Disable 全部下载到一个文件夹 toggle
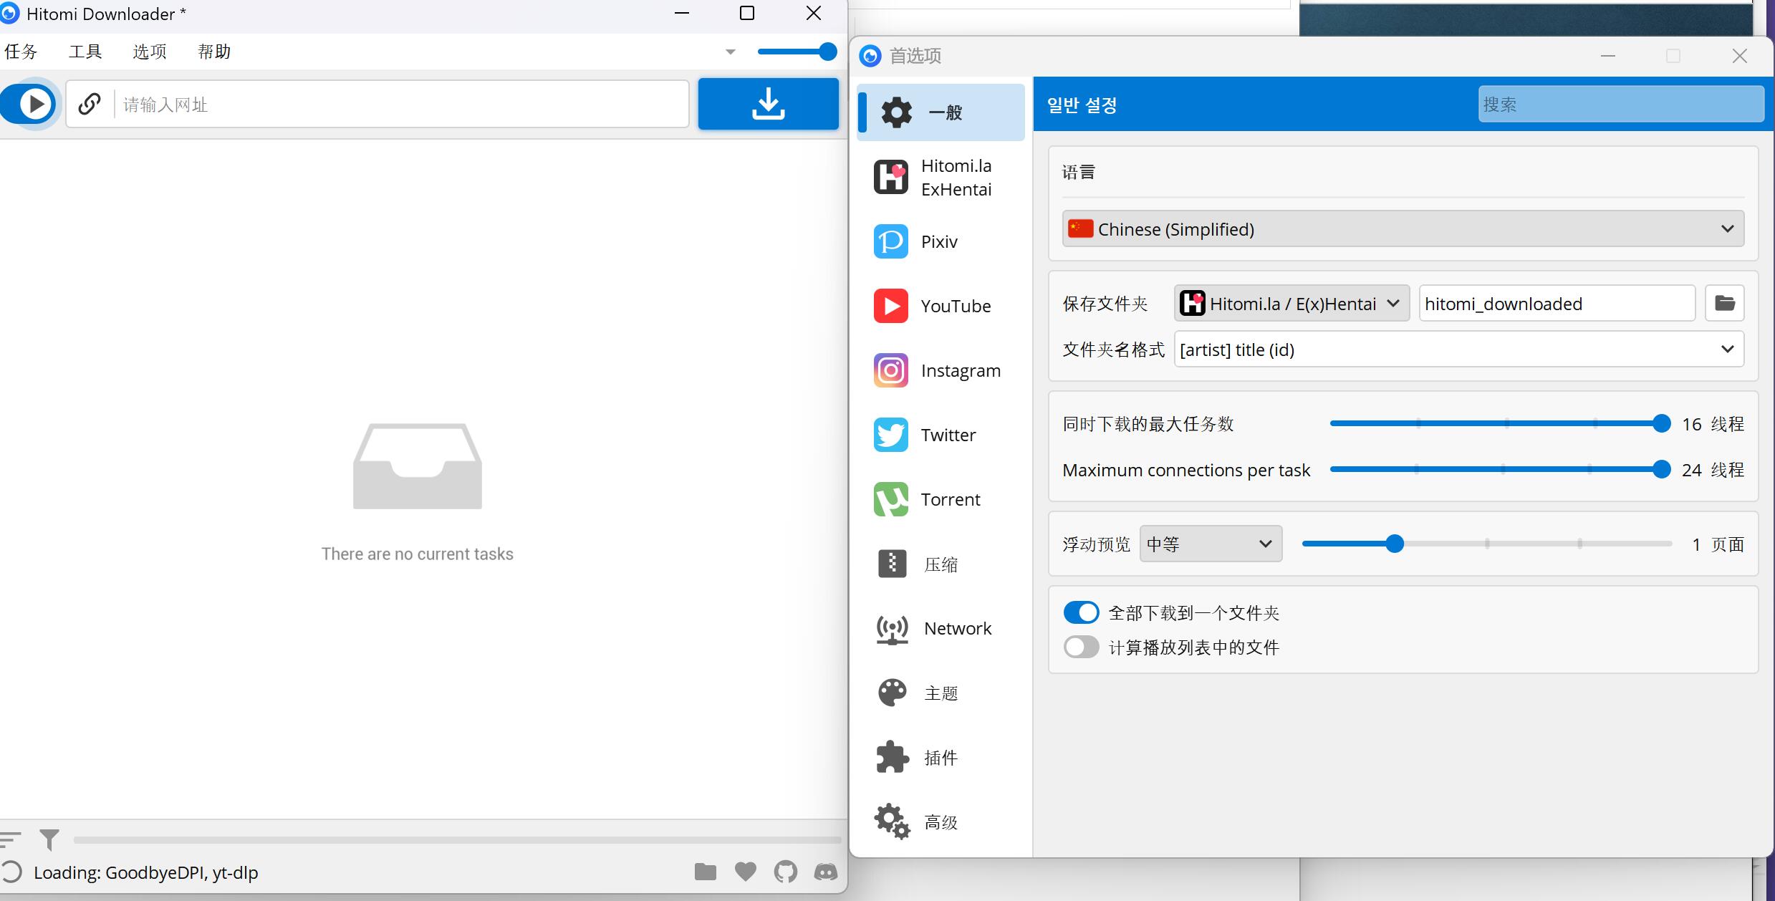 (1081, 612)
